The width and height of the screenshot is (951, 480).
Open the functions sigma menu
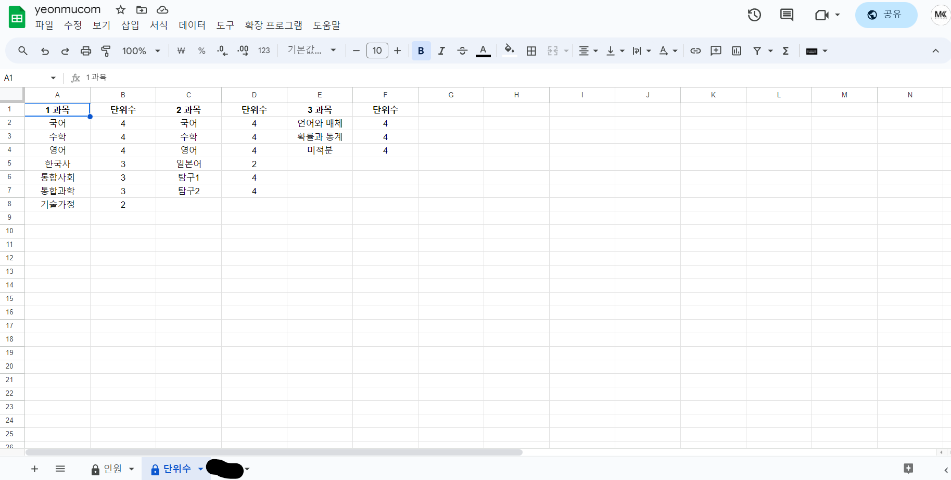point(786,50)
